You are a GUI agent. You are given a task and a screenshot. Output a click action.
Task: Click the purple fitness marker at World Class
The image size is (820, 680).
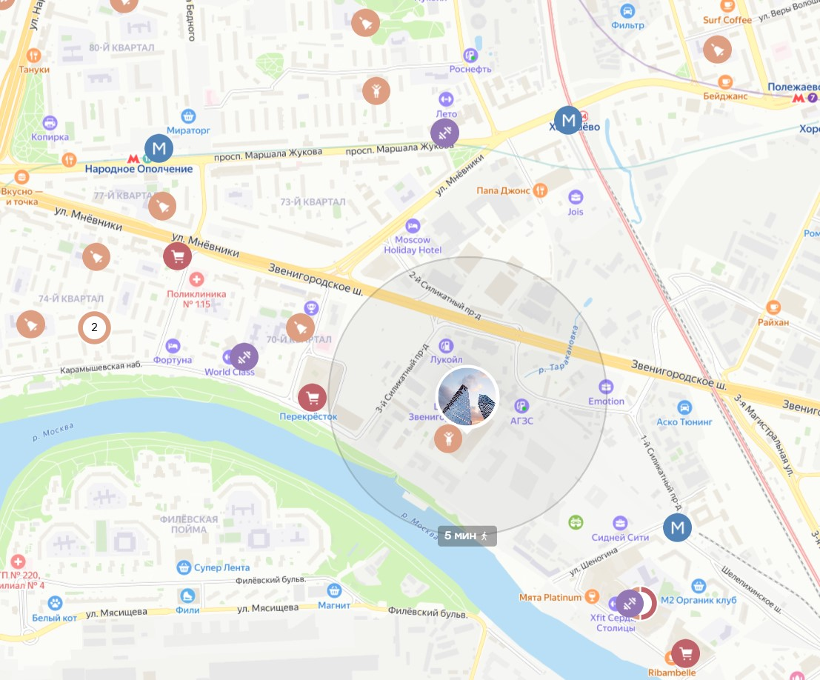244,357
